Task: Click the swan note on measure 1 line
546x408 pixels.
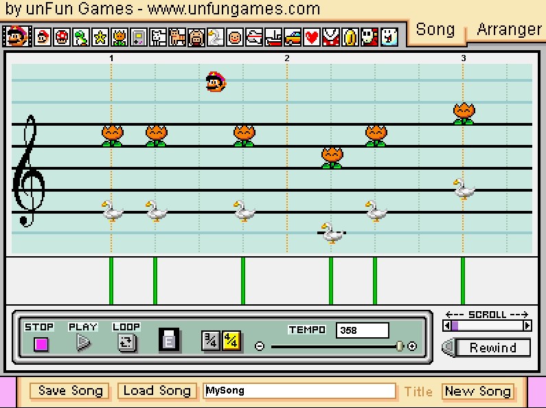Action: [x=112, y=211]
